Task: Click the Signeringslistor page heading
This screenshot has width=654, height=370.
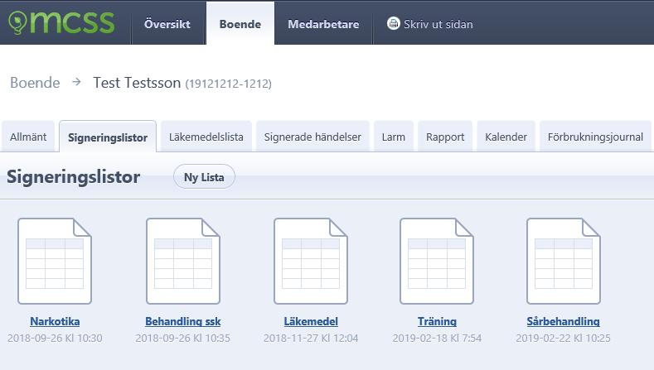Action: click(x=74, y=176)
